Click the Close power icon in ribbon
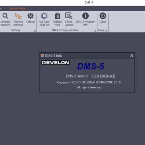This screenshot has width=145, height=145. [103, 16]
